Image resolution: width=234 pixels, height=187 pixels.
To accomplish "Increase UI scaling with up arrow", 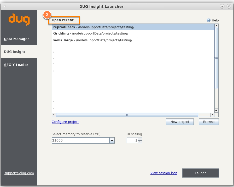I will 140,139.
